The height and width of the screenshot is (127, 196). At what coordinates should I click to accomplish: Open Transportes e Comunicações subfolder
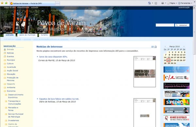pyautogui.click(x=14, y=102)
